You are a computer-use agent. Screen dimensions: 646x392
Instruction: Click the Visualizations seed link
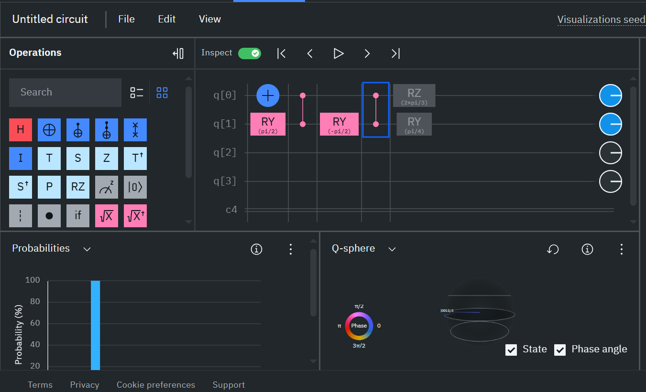point(602,20)
